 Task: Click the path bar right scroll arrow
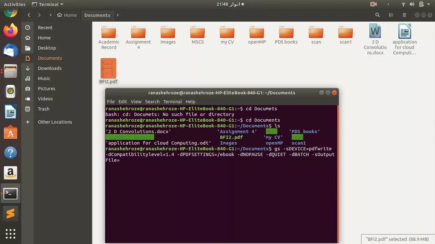[x=118, y=15]
